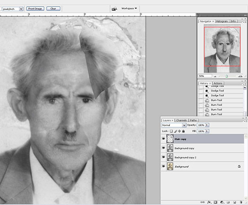248x205 pixels.
Task: Set history brush source at second Dodge Tool
Action: 201,91
